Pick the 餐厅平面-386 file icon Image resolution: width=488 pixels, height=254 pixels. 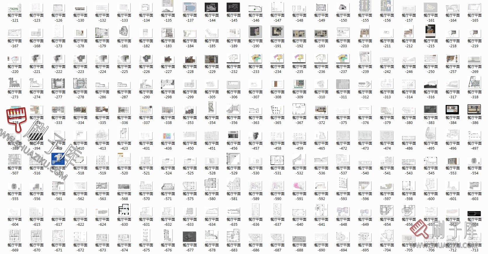click(x=475, y=110)
